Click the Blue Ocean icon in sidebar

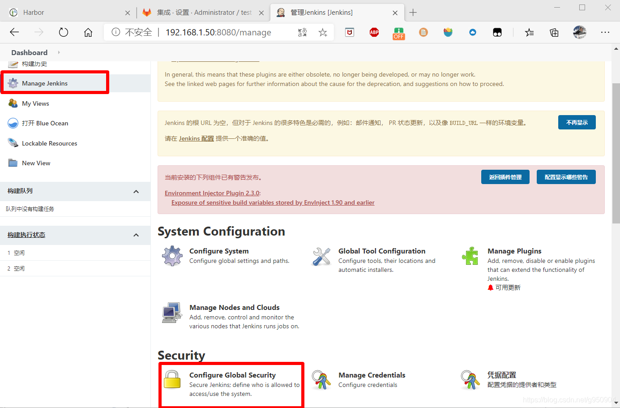13,123
